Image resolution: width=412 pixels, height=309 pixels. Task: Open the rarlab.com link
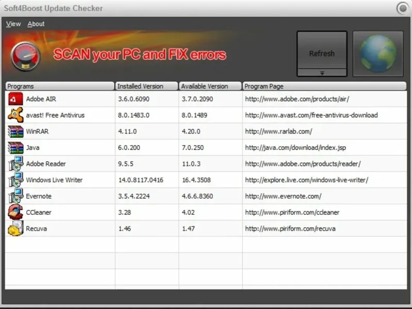pyautogui.click(x=279, y=131)
